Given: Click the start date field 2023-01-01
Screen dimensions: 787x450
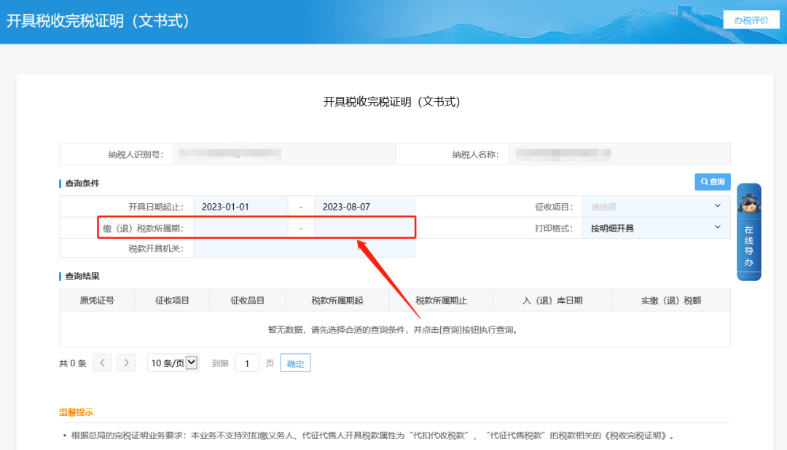Looking at the screenshot, I should [x=240, y=207].
